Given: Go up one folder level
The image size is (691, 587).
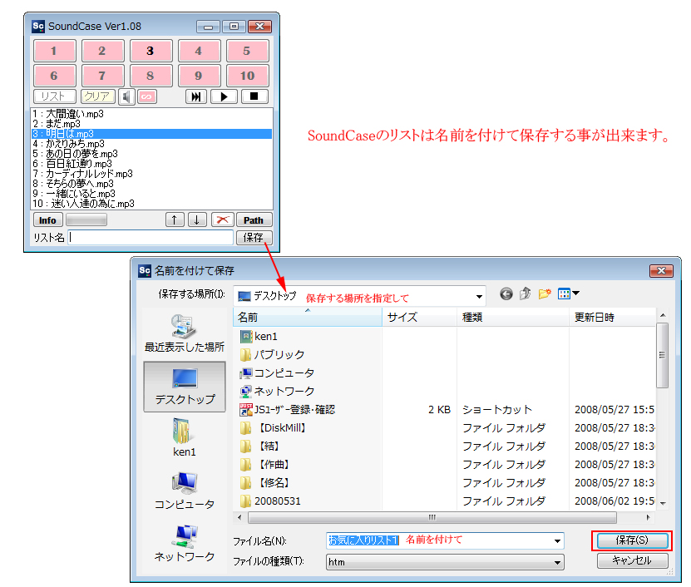Looking at the screenshot, I should [x=525, y=294].
